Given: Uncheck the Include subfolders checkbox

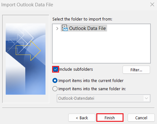Looking at the screenshot, I should (x=56, y=69).
